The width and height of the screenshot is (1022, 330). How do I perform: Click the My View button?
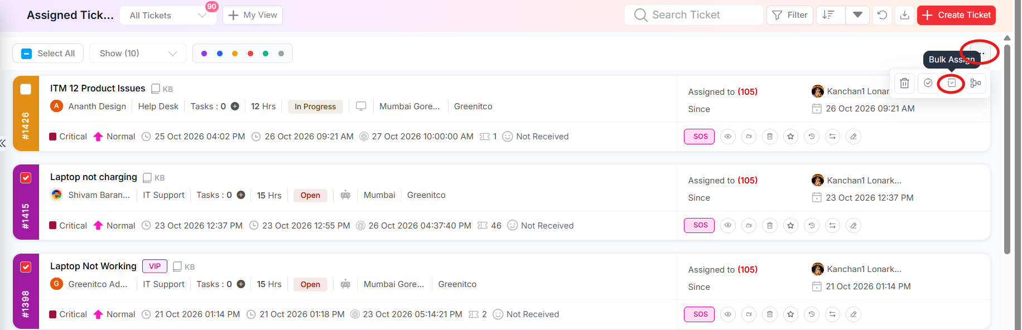pos(253,15)
